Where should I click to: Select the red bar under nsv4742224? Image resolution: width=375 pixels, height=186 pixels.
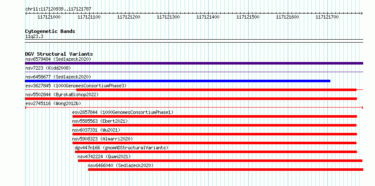[220, 161]
